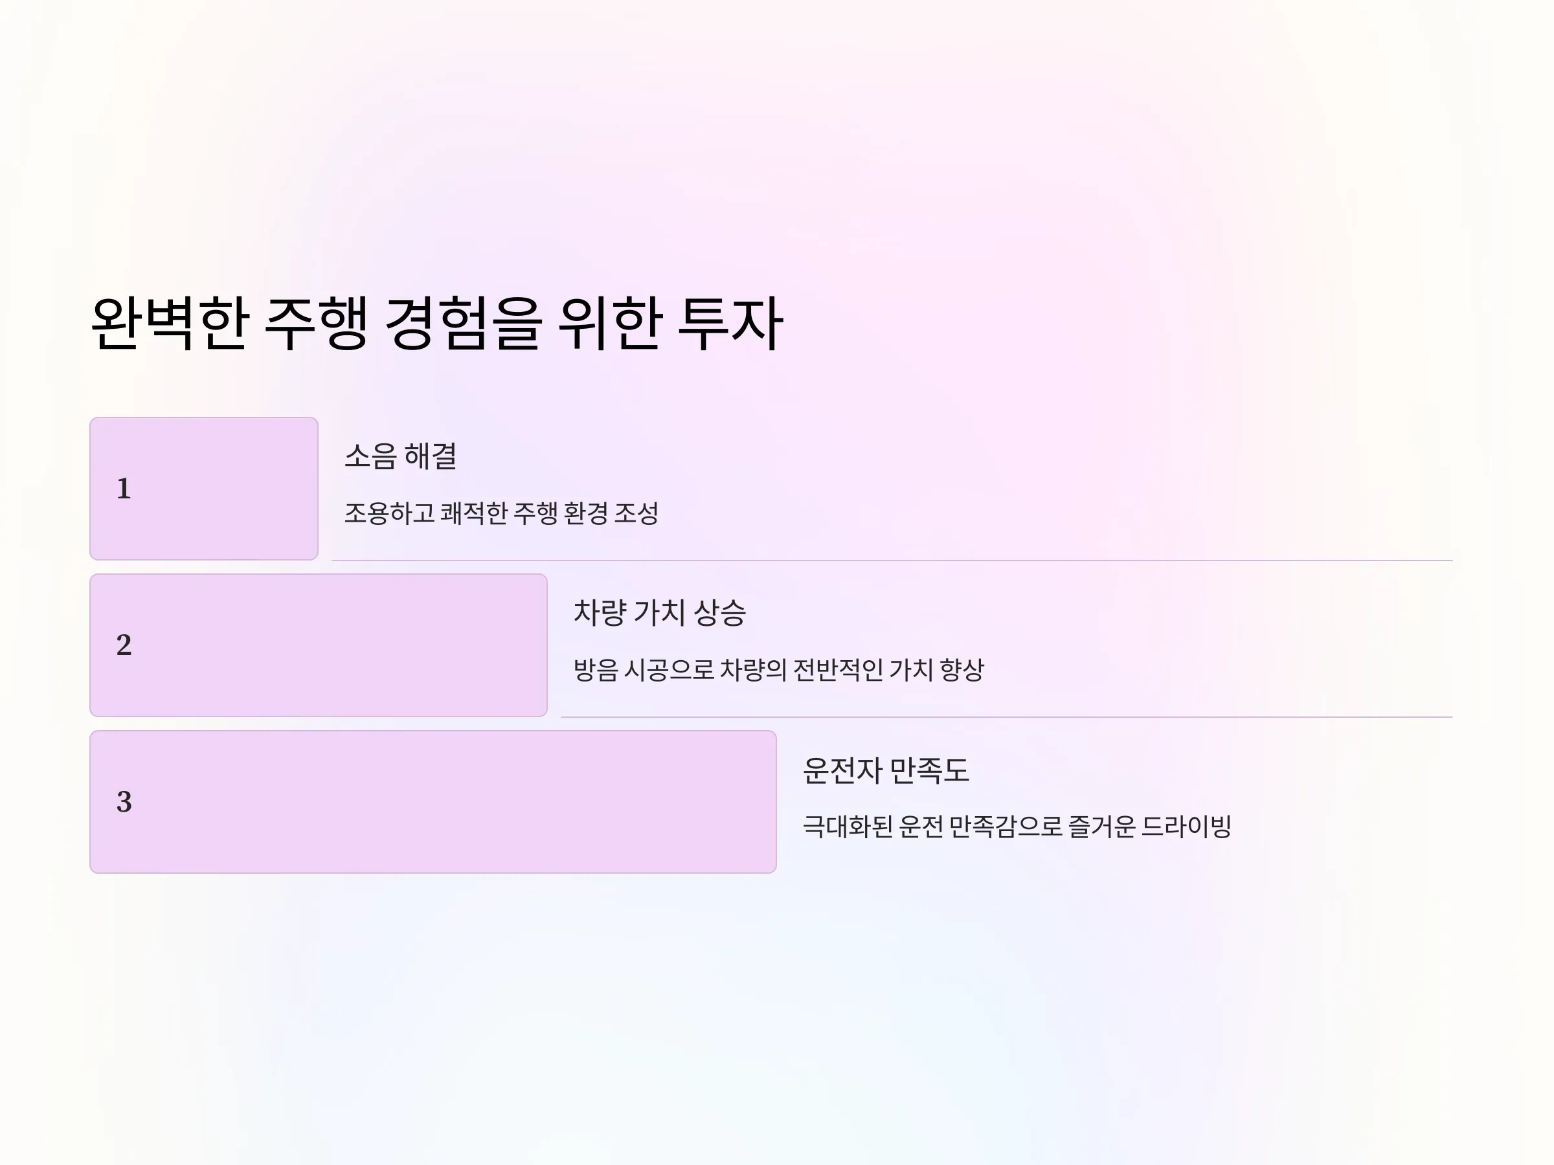The height and width of the screenshot is (1165, 1554).
Task: Select the purple box numbered 1
Action: (204, 489)
